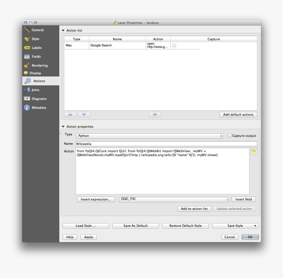
Task: Open the Labels properties panel
Action: [36, 48]
